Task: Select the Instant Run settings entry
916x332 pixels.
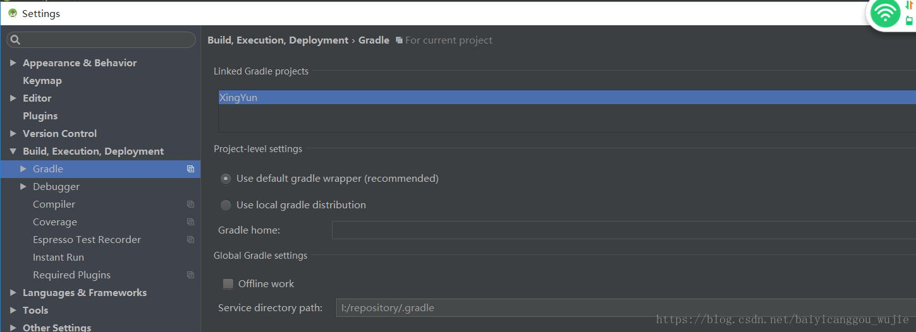Action: pos(58,258)
